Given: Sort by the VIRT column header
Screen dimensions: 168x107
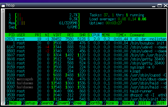Looking at the screenshot, I should (x=57, y=35).
